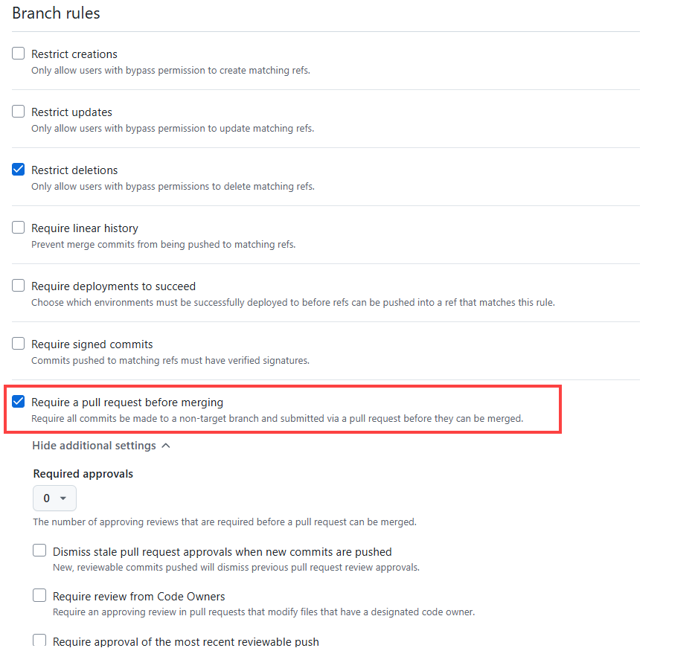This screenshot has width=698, height=648.
Task: Enable Require signed commits
Action: pyautogui.click(x=18, y=343)
